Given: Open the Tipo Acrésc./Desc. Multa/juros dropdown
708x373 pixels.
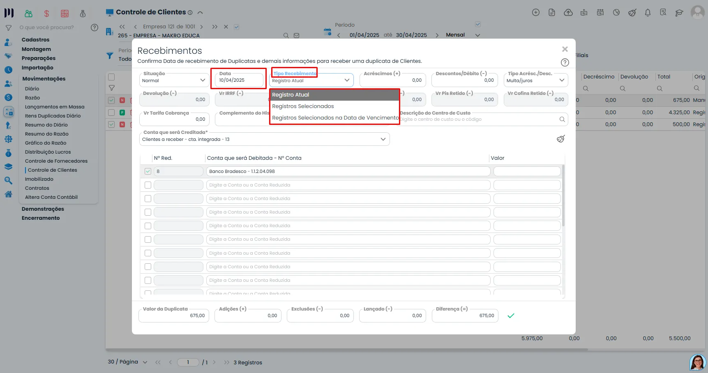Looking at the screenshot, I should 536,80.
